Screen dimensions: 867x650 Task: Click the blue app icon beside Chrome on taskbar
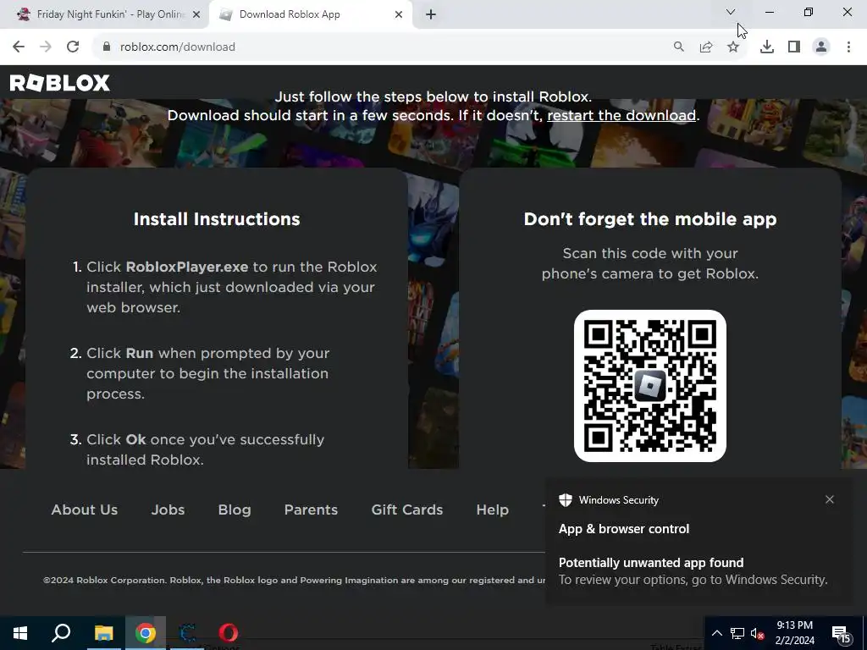coord(187,633)
